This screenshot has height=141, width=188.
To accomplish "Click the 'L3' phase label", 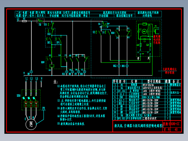I will point(37,79).
